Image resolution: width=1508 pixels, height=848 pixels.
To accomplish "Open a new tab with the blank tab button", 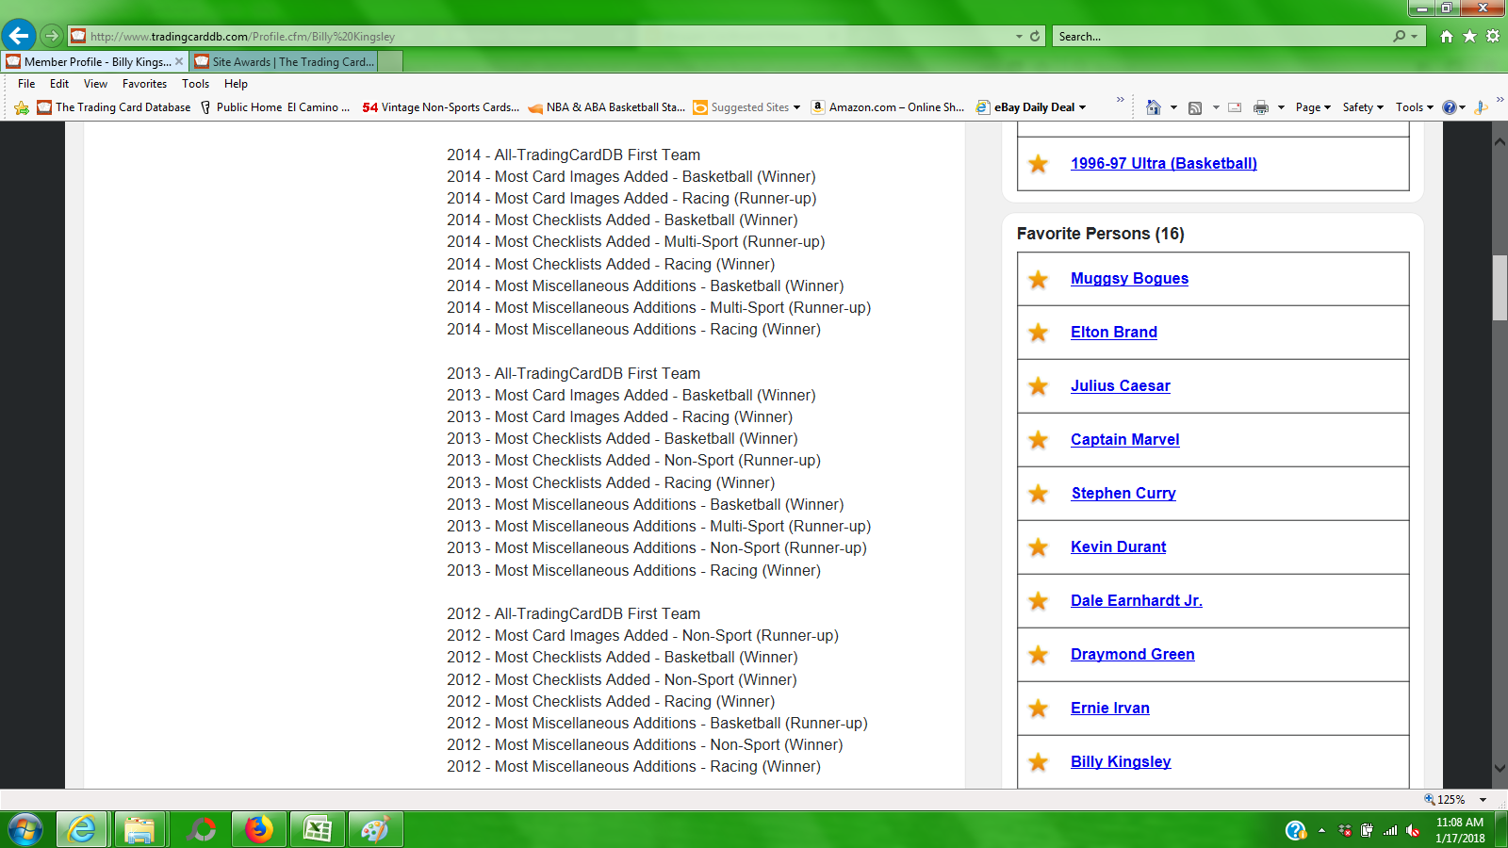I will tap(390, 61).
